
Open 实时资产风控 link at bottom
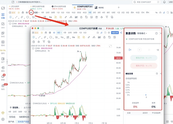click(23, 122)
